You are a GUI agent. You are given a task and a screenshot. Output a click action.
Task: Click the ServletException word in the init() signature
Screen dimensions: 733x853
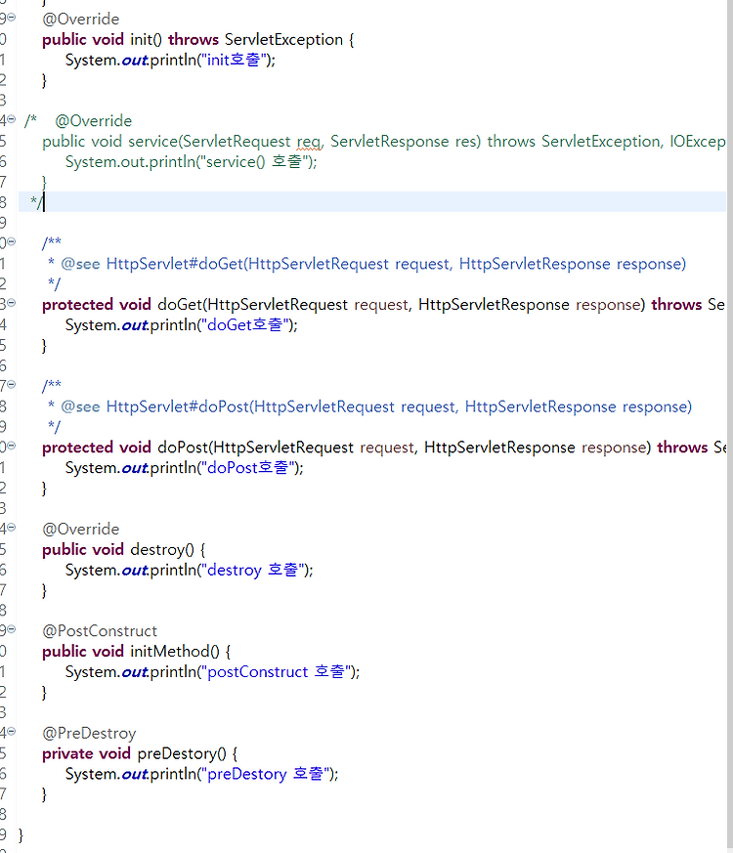(x=283, y=40)
